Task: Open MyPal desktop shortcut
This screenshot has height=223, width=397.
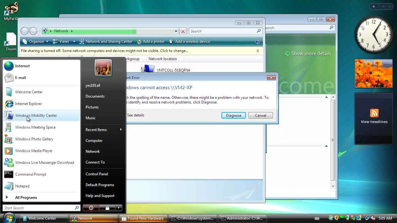Action: pos(11,11)
